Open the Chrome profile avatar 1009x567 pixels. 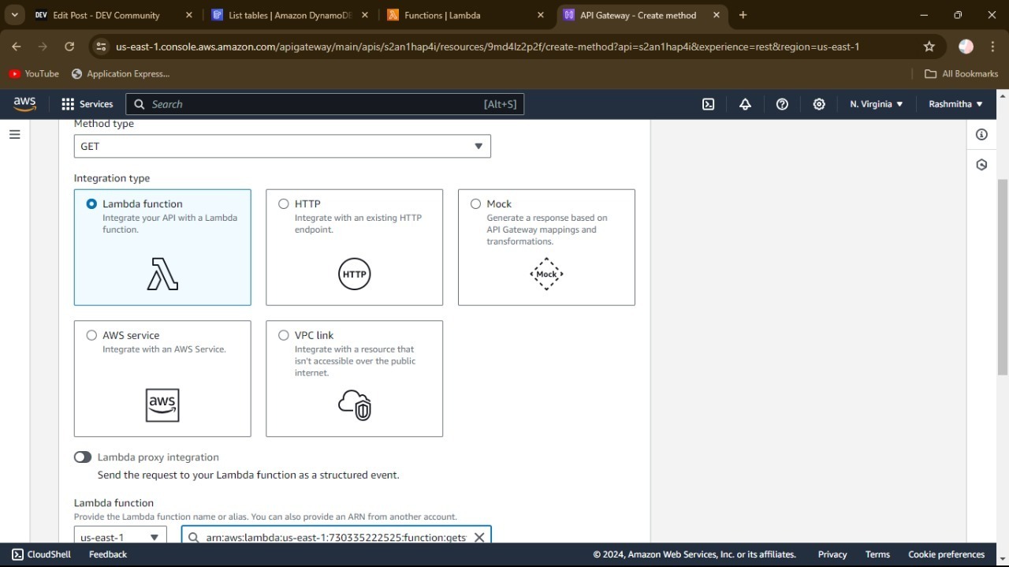pyautogui.click(x=966, y=47)
